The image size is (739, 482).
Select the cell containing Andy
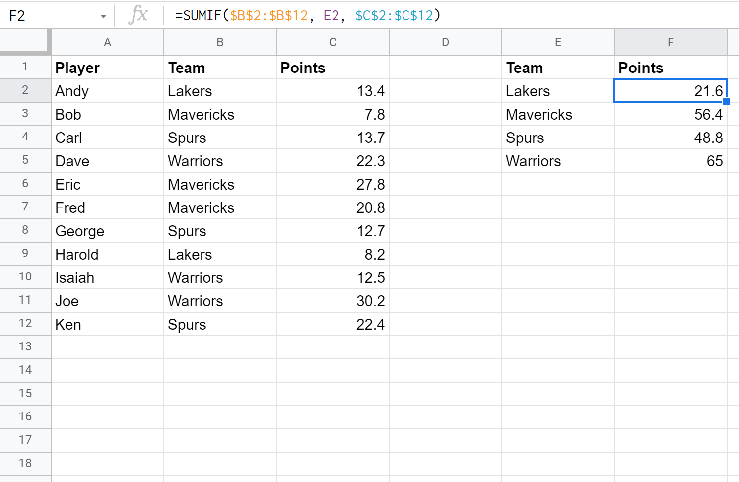point(107,91)
